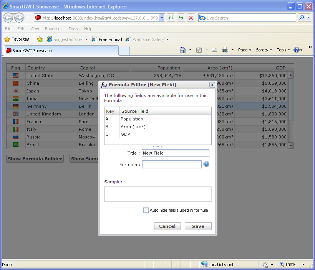Click the Japan flag icon
Image resolution: width=315 pixels, height=270 pixels.
point(16,91)
